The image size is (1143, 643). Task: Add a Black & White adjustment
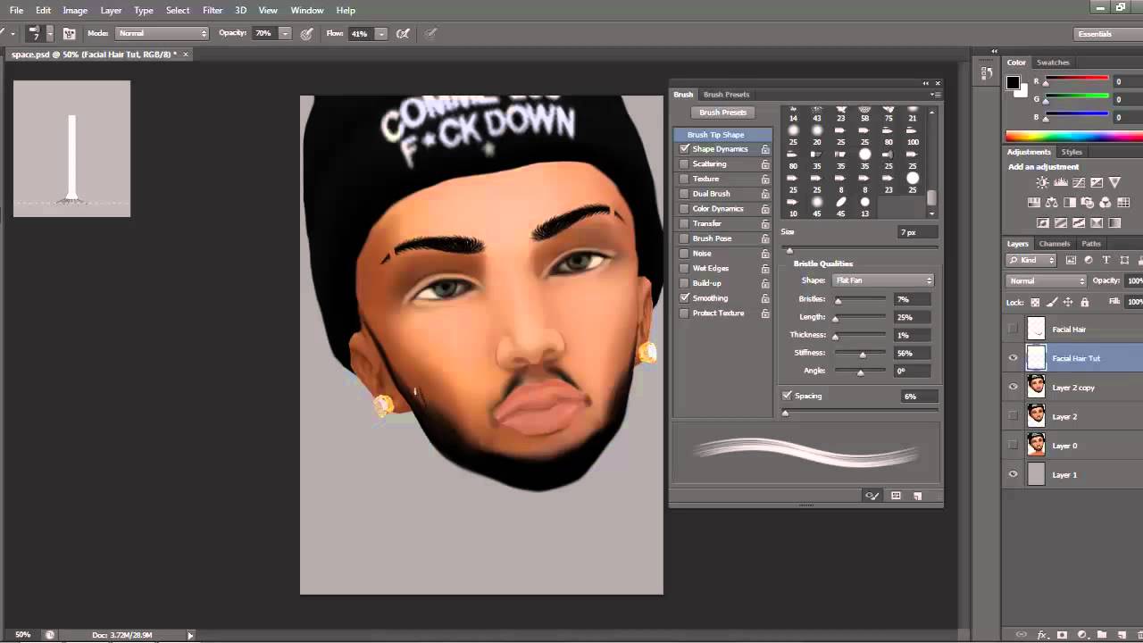click(1070, 203)
